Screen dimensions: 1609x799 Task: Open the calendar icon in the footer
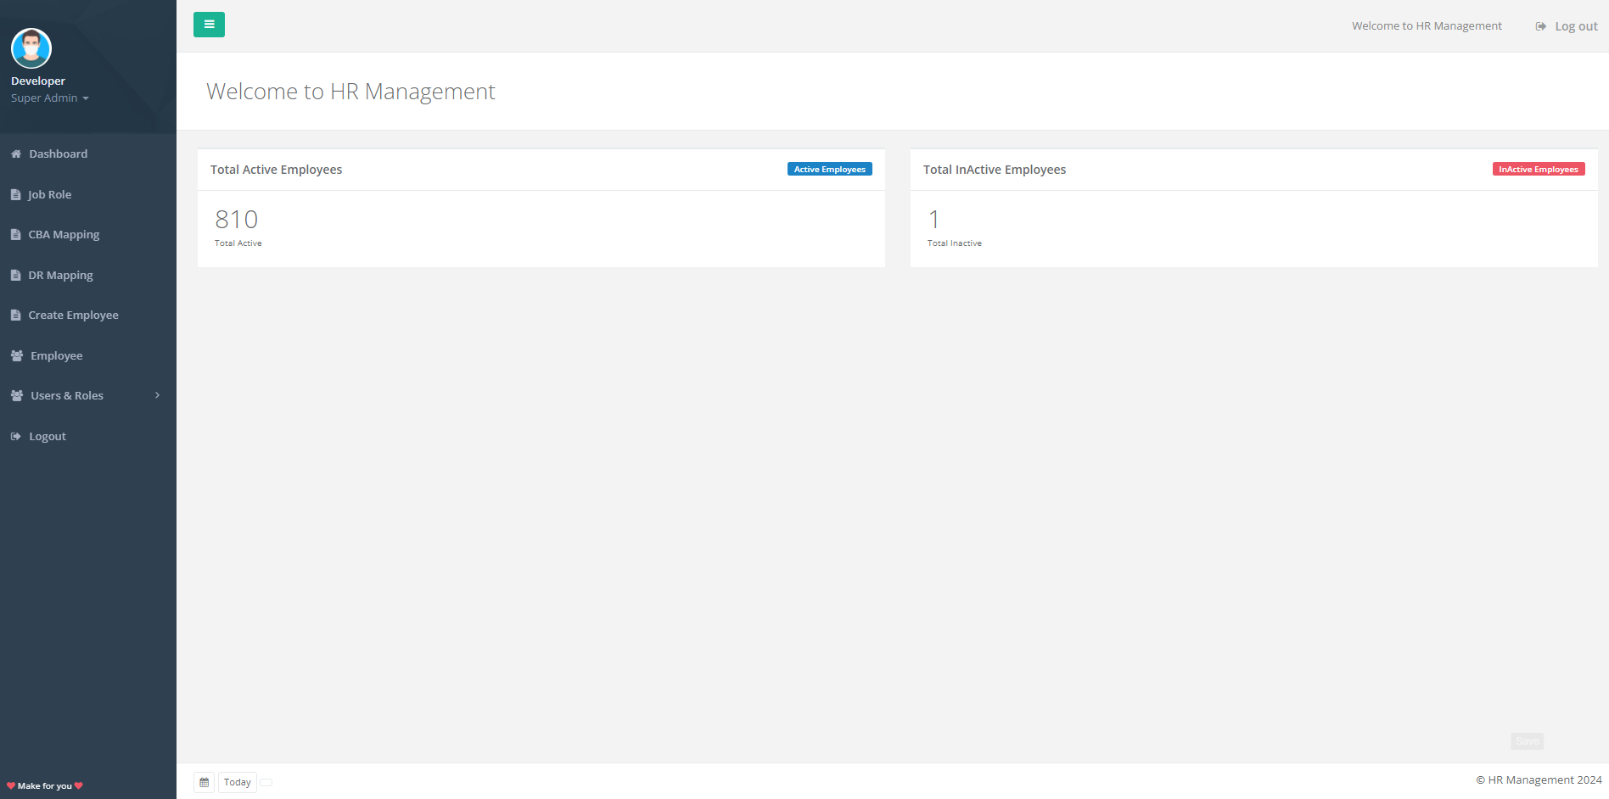205,782
